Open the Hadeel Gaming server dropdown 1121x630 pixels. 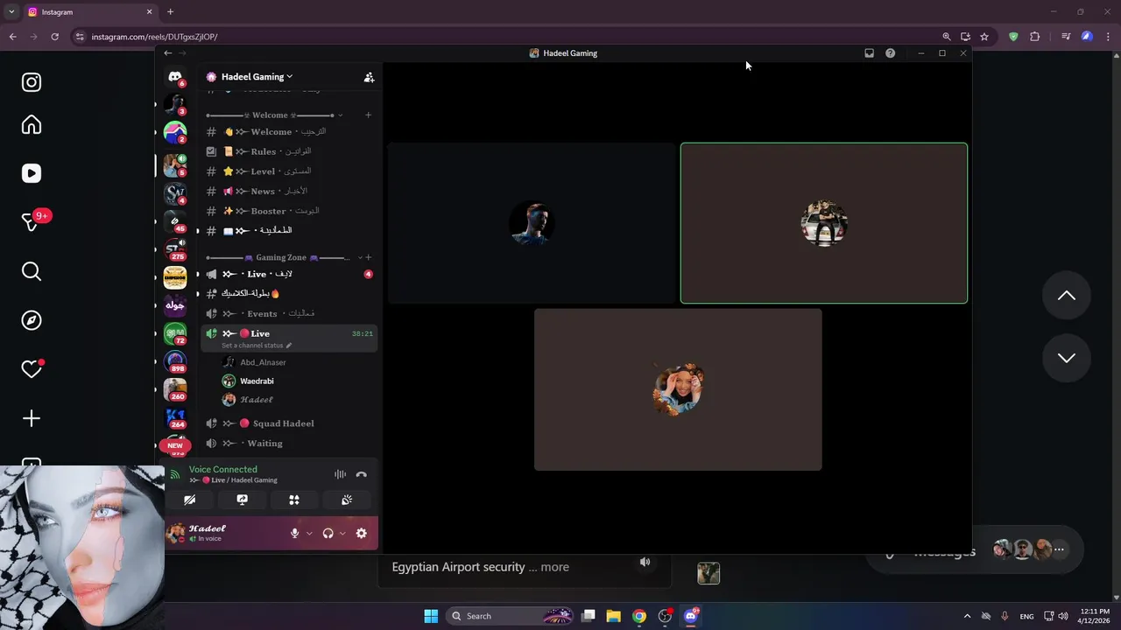(257, 77)
